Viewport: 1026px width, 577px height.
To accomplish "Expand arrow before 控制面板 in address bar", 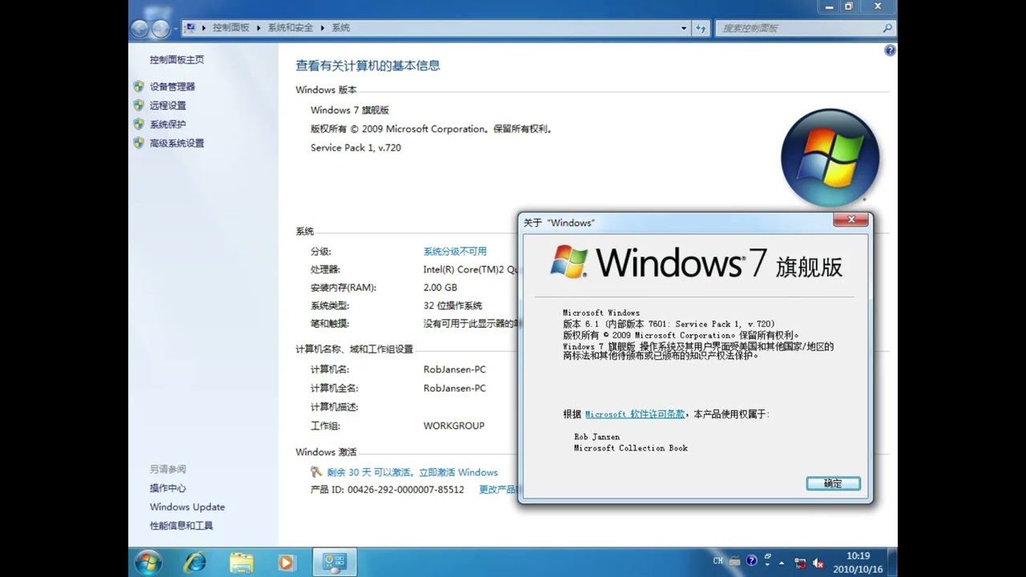I will click(x=204, y=28).
